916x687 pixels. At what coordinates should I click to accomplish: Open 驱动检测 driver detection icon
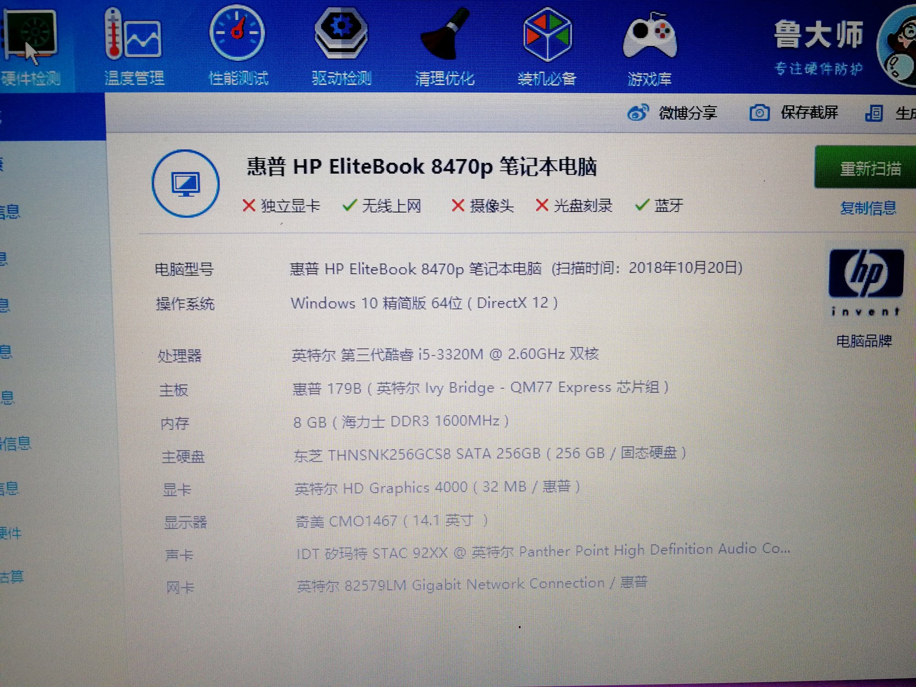click(341, 33)
